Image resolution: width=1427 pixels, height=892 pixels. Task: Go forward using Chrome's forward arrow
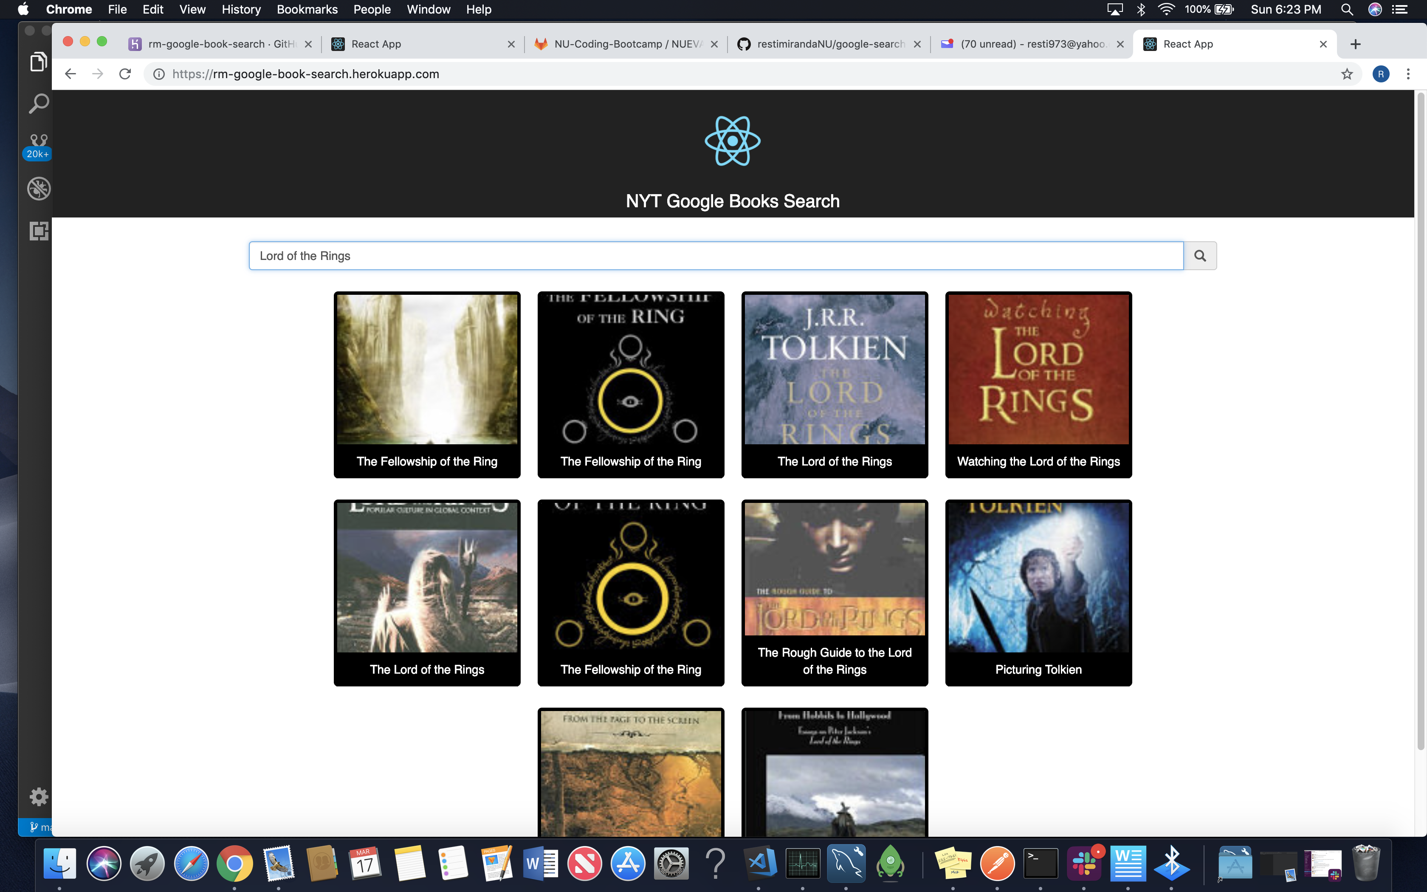tap(98, 74)
